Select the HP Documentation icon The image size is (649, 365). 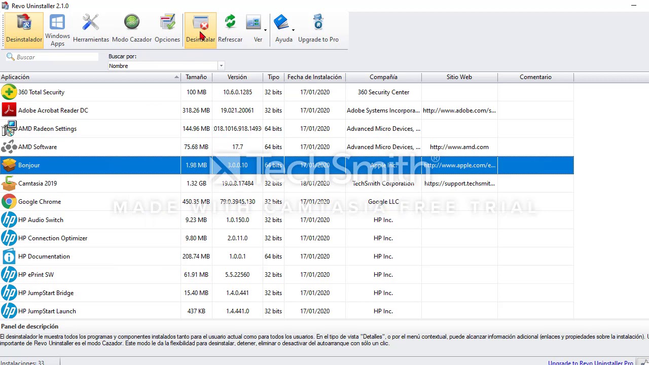(x=9, y=257)
